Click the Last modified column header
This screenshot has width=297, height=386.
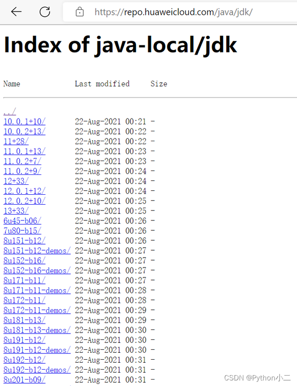pos(102,84)
